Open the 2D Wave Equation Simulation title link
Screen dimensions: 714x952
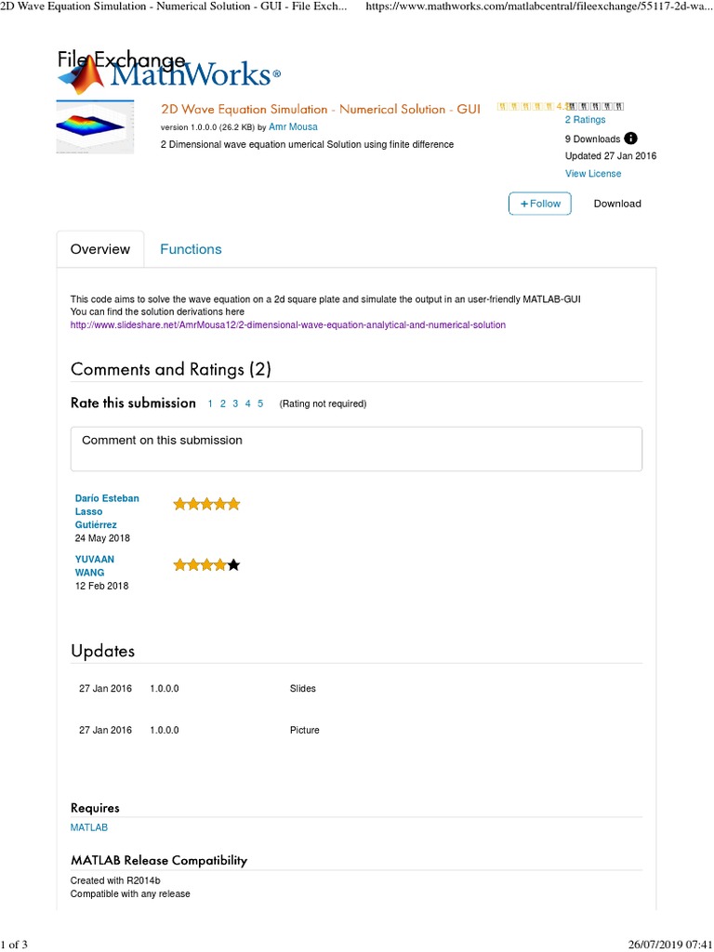[x=321, y=110]
